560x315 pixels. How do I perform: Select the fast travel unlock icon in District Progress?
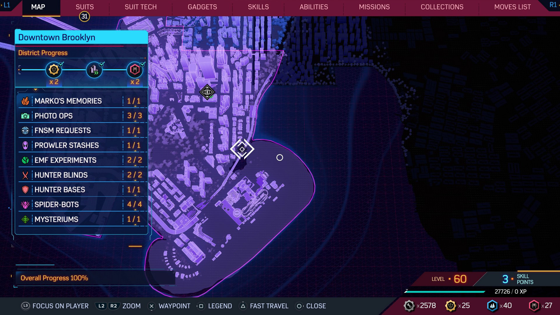94,70
